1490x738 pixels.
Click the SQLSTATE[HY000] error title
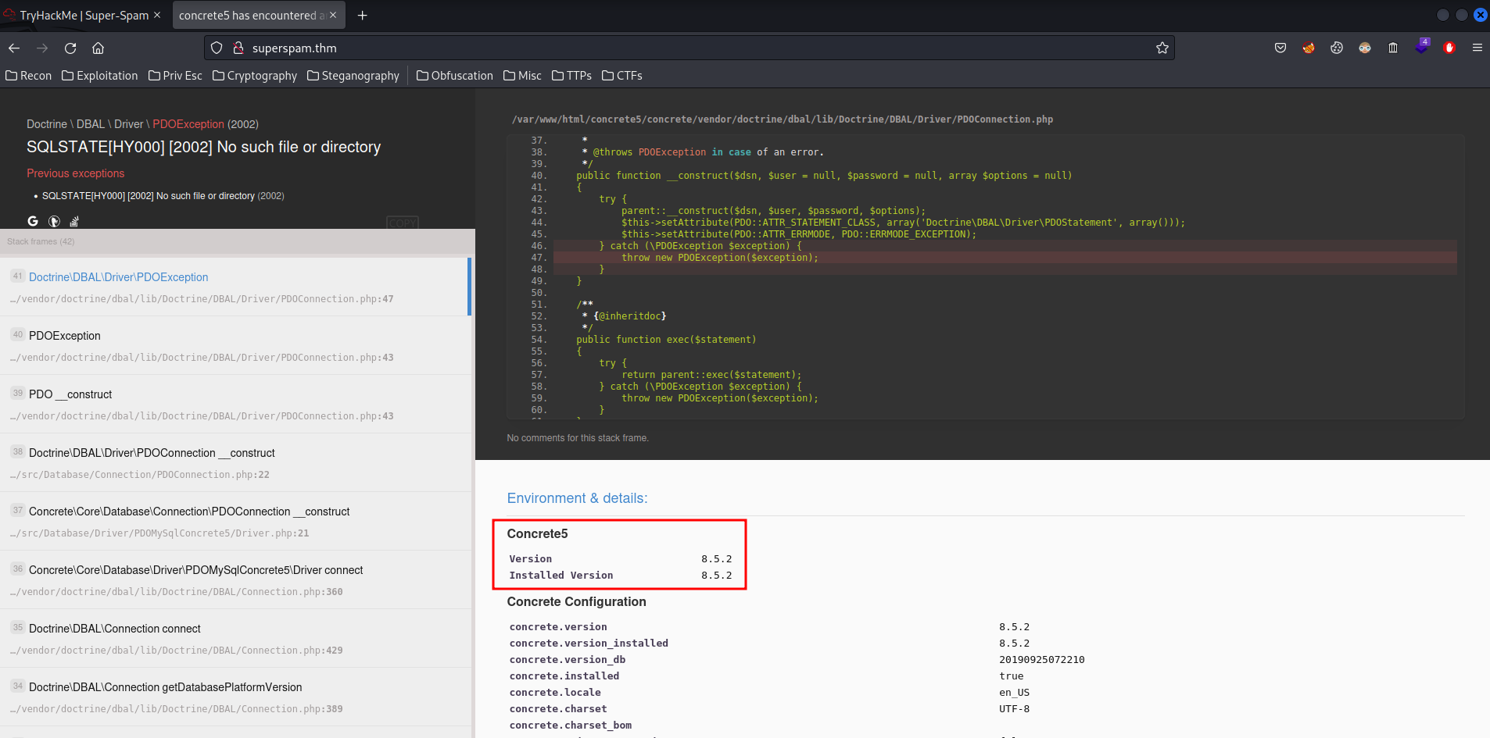(204, 148)
